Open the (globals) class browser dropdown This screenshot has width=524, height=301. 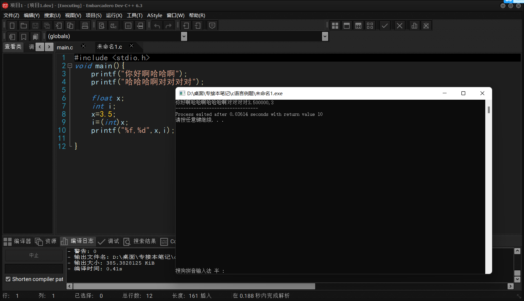(x=184, y=36)
